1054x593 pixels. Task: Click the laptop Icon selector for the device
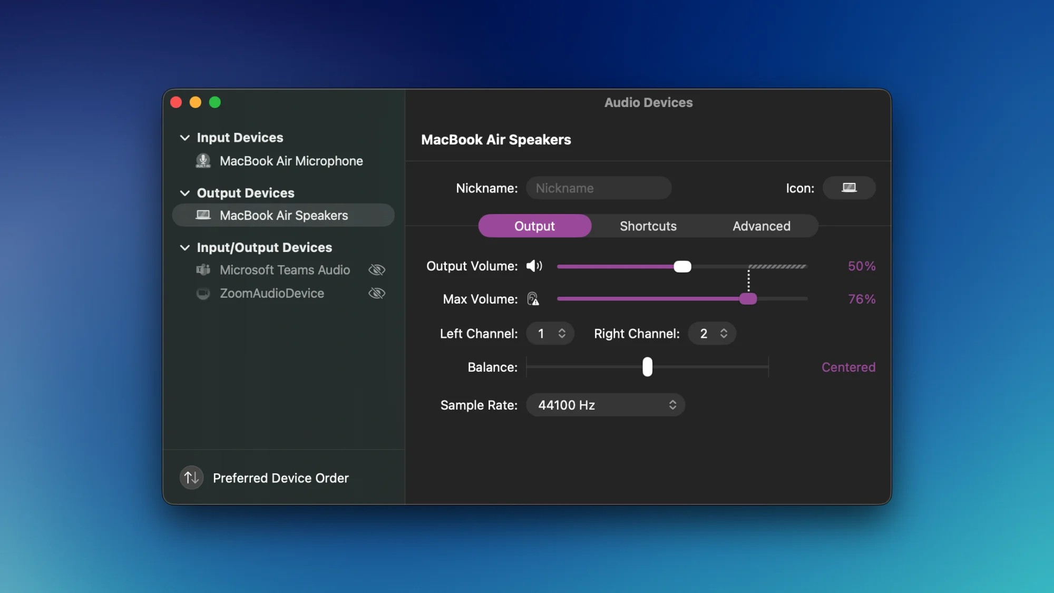(849, 188)
